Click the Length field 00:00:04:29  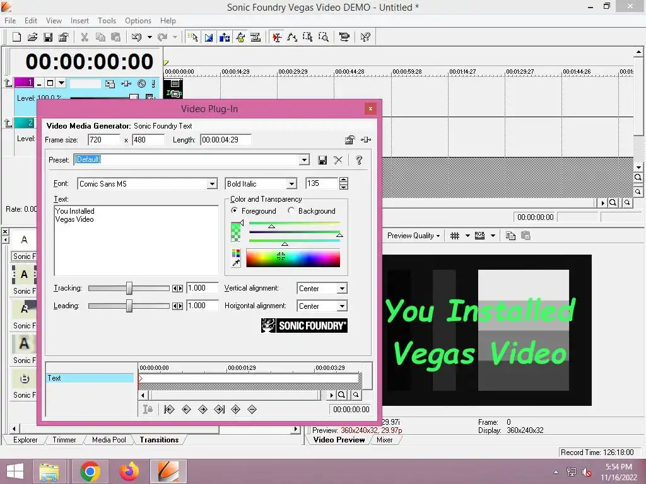pos(225,140)
